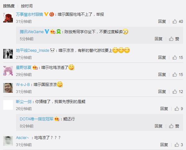Click Ascler's avatar picture
Screen dimensions: 186x150
click(8, 141)
